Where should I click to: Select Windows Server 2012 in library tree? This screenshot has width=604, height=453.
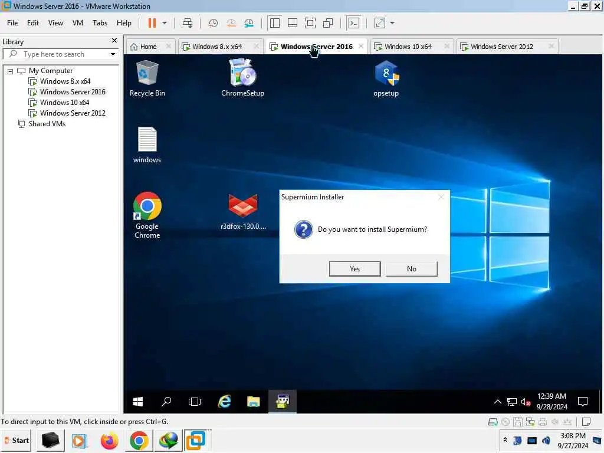pos(73,113)
